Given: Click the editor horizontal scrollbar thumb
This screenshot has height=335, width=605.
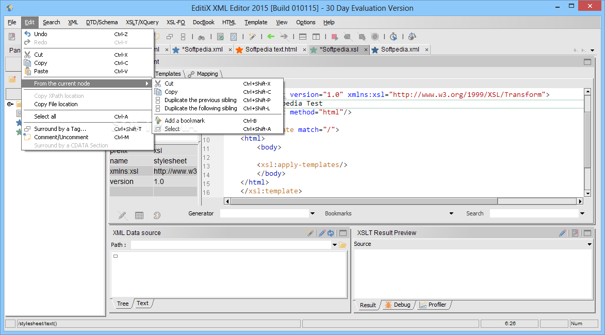Looking at the screenshot, I should [364, 201].
